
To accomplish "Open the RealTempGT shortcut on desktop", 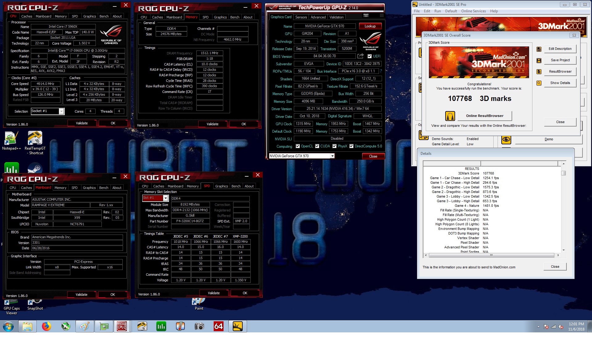I will [x=35, y=143].
